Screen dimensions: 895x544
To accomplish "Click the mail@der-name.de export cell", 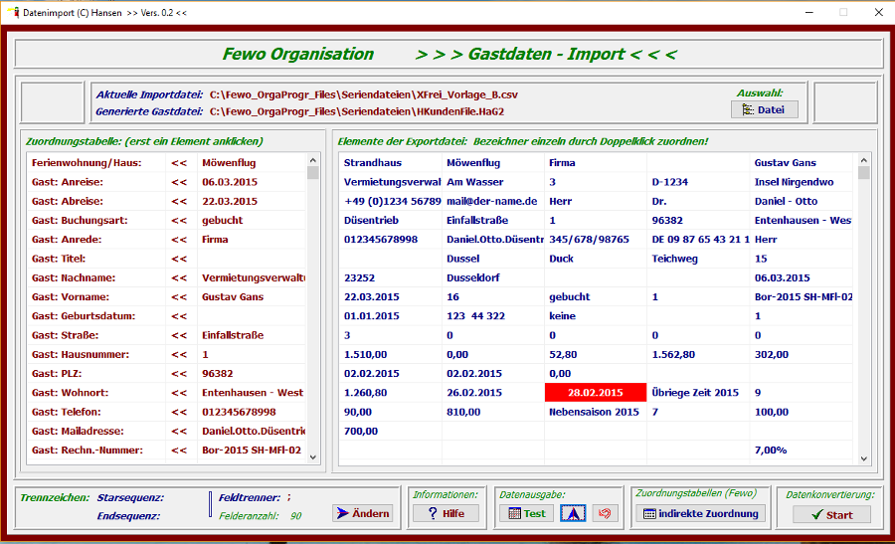I will [491, 201].
